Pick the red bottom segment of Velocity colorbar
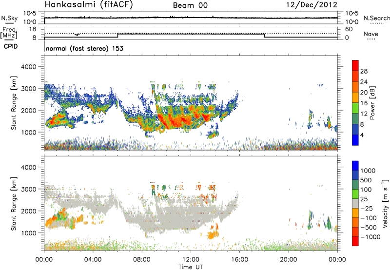 (355, 241)
